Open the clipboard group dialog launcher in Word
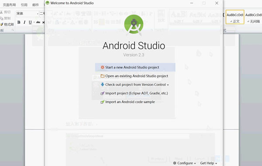262x166 pixels. (13, 30)
